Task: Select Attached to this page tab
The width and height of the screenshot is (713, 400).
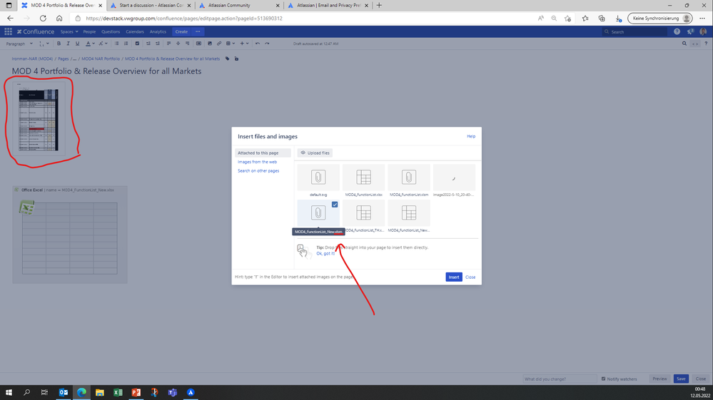Action: tap(263, 153)
